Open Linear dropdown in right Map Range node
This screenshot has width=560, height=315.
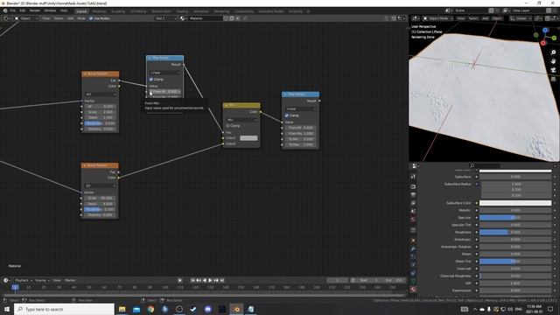click(300, 108)
